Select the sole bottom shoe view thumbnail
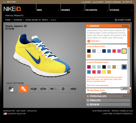This screenshot has height=123, width=136. click(53, 89)
